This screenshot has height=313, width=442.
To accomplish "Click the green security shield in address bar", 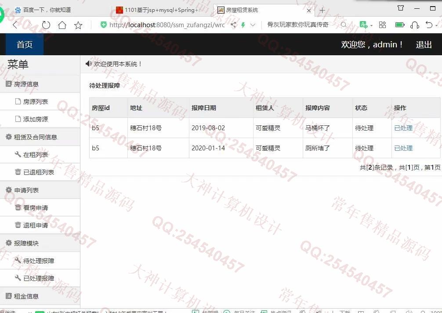I will (x=104, y=25).
